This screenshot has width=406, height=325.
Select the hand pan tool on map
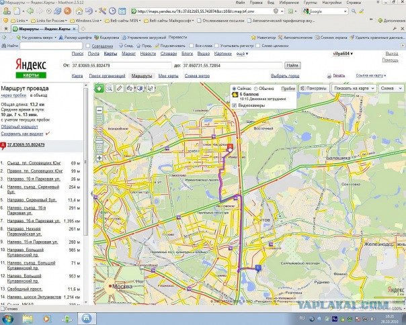[x=99, y=88]
